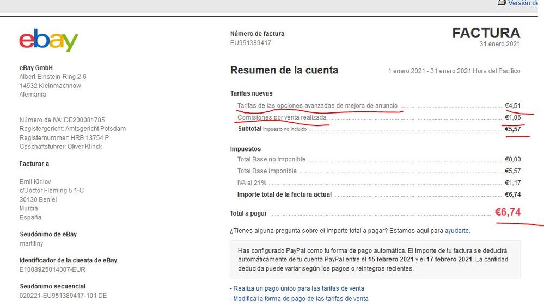Image resolution: width=544 pixels, height=308 pixels.
Task: Click Registergericht: Amtsgericht Potsdam
Action: (72, 129)
